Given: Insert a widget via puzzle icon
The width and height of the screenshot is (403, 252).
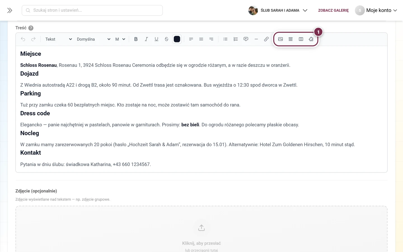Looking at the screenshot, I should [311, 39].
